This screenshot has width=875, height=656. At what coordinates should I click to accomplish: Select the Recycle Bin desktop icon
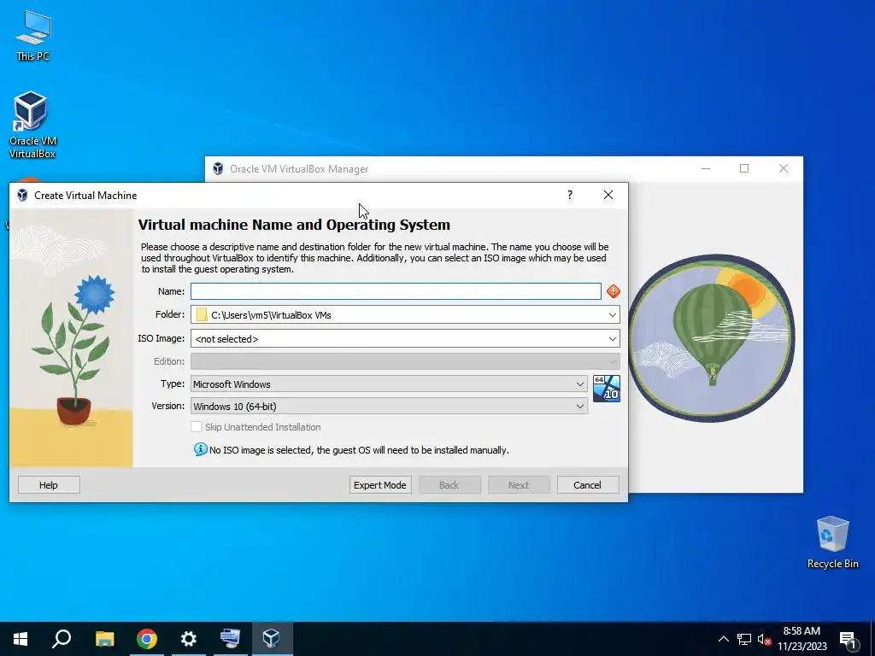tap(832, 542)
